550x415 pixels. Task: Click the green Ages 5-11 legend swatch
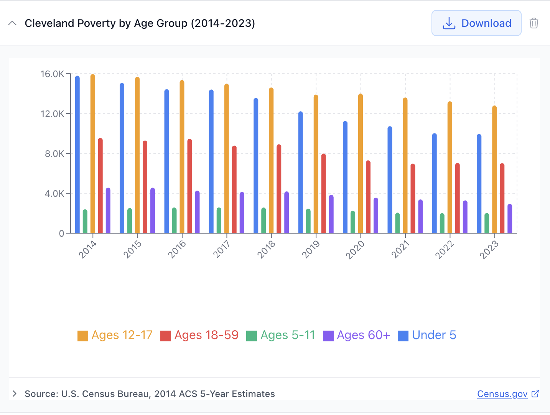tap(252, 334)
